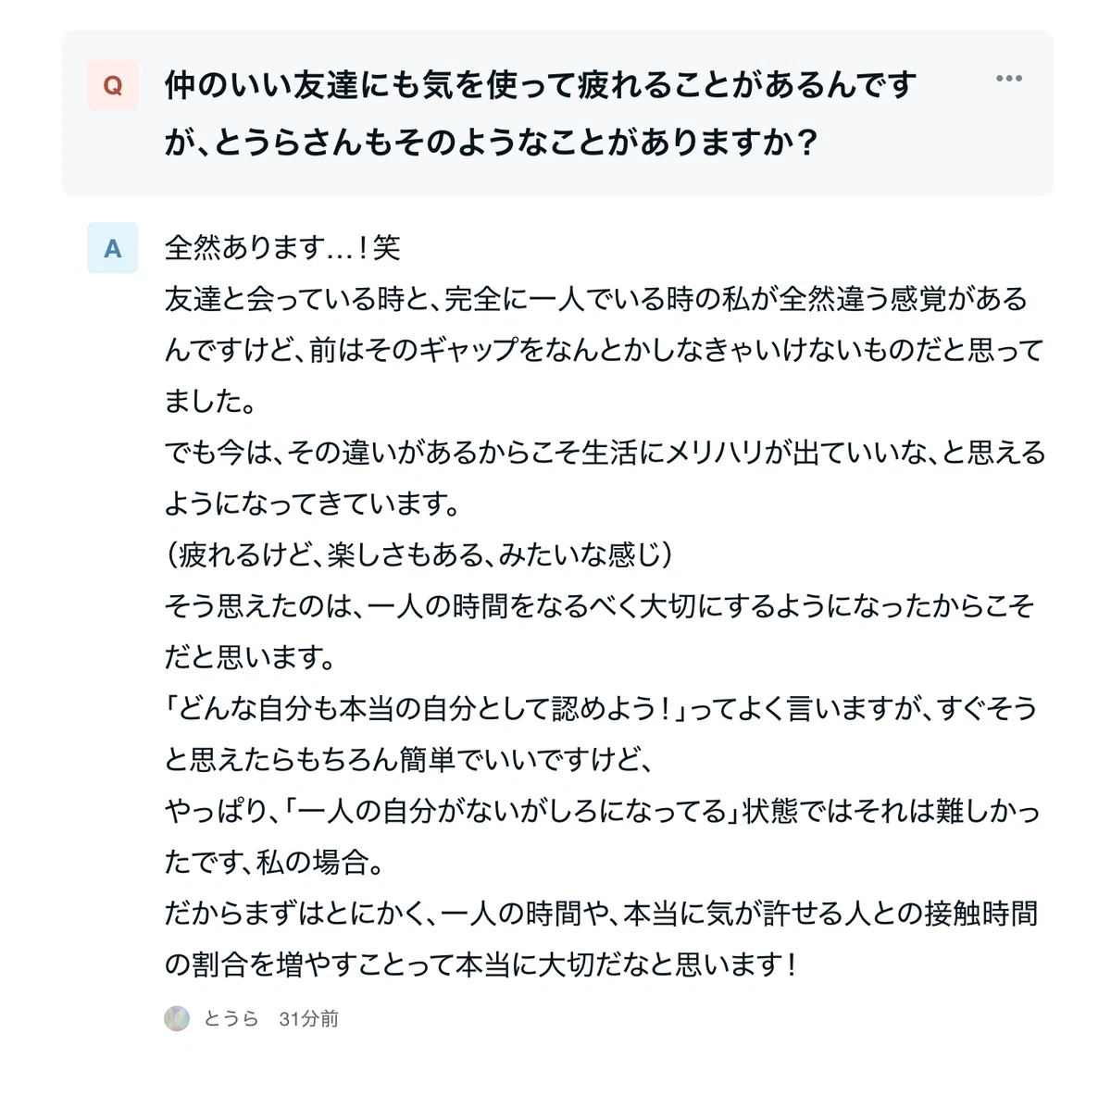Viewport: 1111px width, 1120px height.
Task: Click the 31分前 timestamp
Action: click(x=308, y=1018)
